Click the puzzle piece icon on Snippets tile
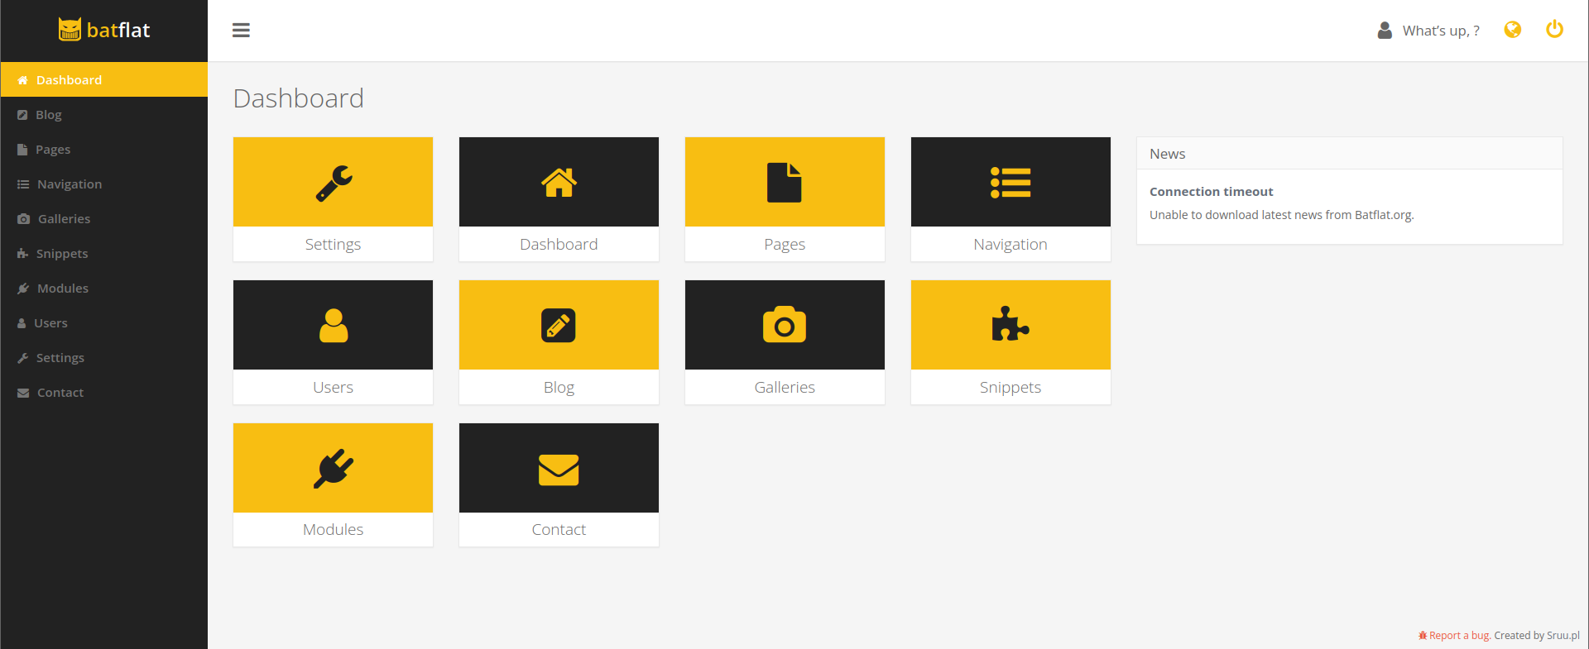 tap(1011, 324)
